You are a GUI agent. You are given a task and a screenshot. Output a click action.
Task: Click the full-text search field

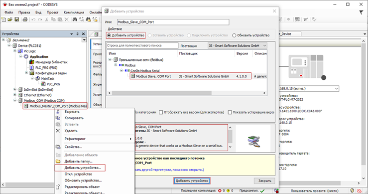coord(142,45)
